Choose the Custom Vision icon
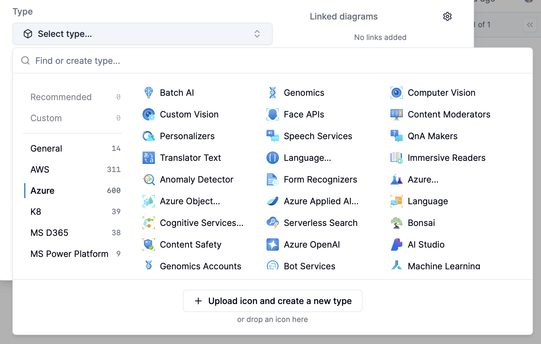The image size is (541, 344). pos(189,114)
